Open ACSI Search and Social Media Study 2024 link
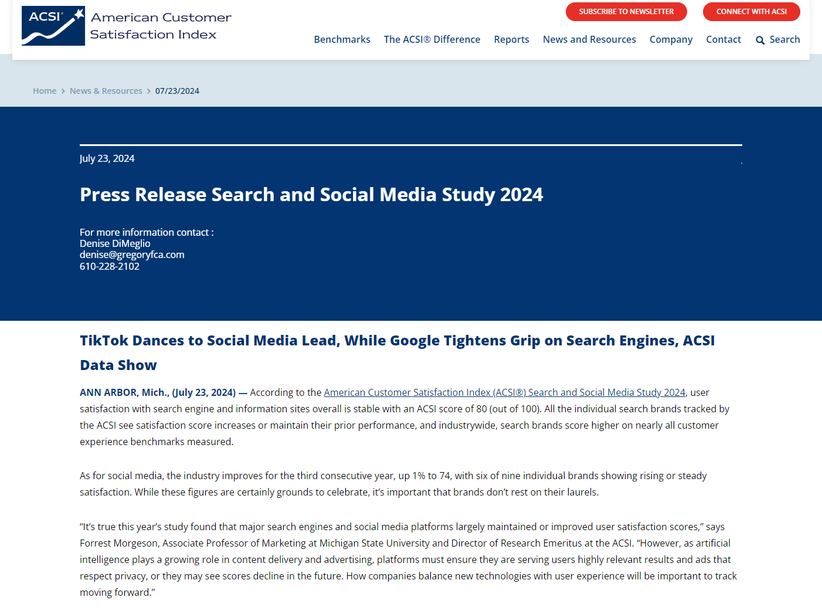Image resolution: width=822 pixels, height=614 pixels. (x=504, y=392)
